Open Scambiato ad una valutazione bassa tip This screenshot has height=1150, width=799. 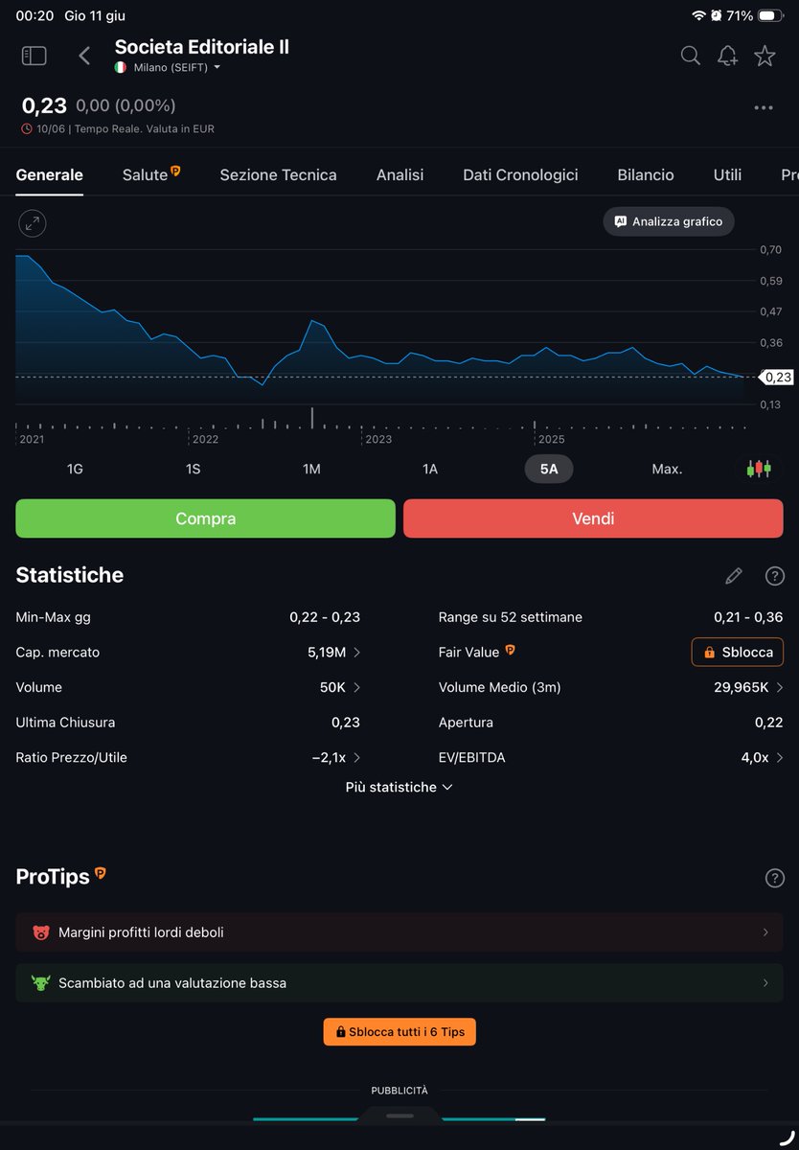click(x=399, y=983)
